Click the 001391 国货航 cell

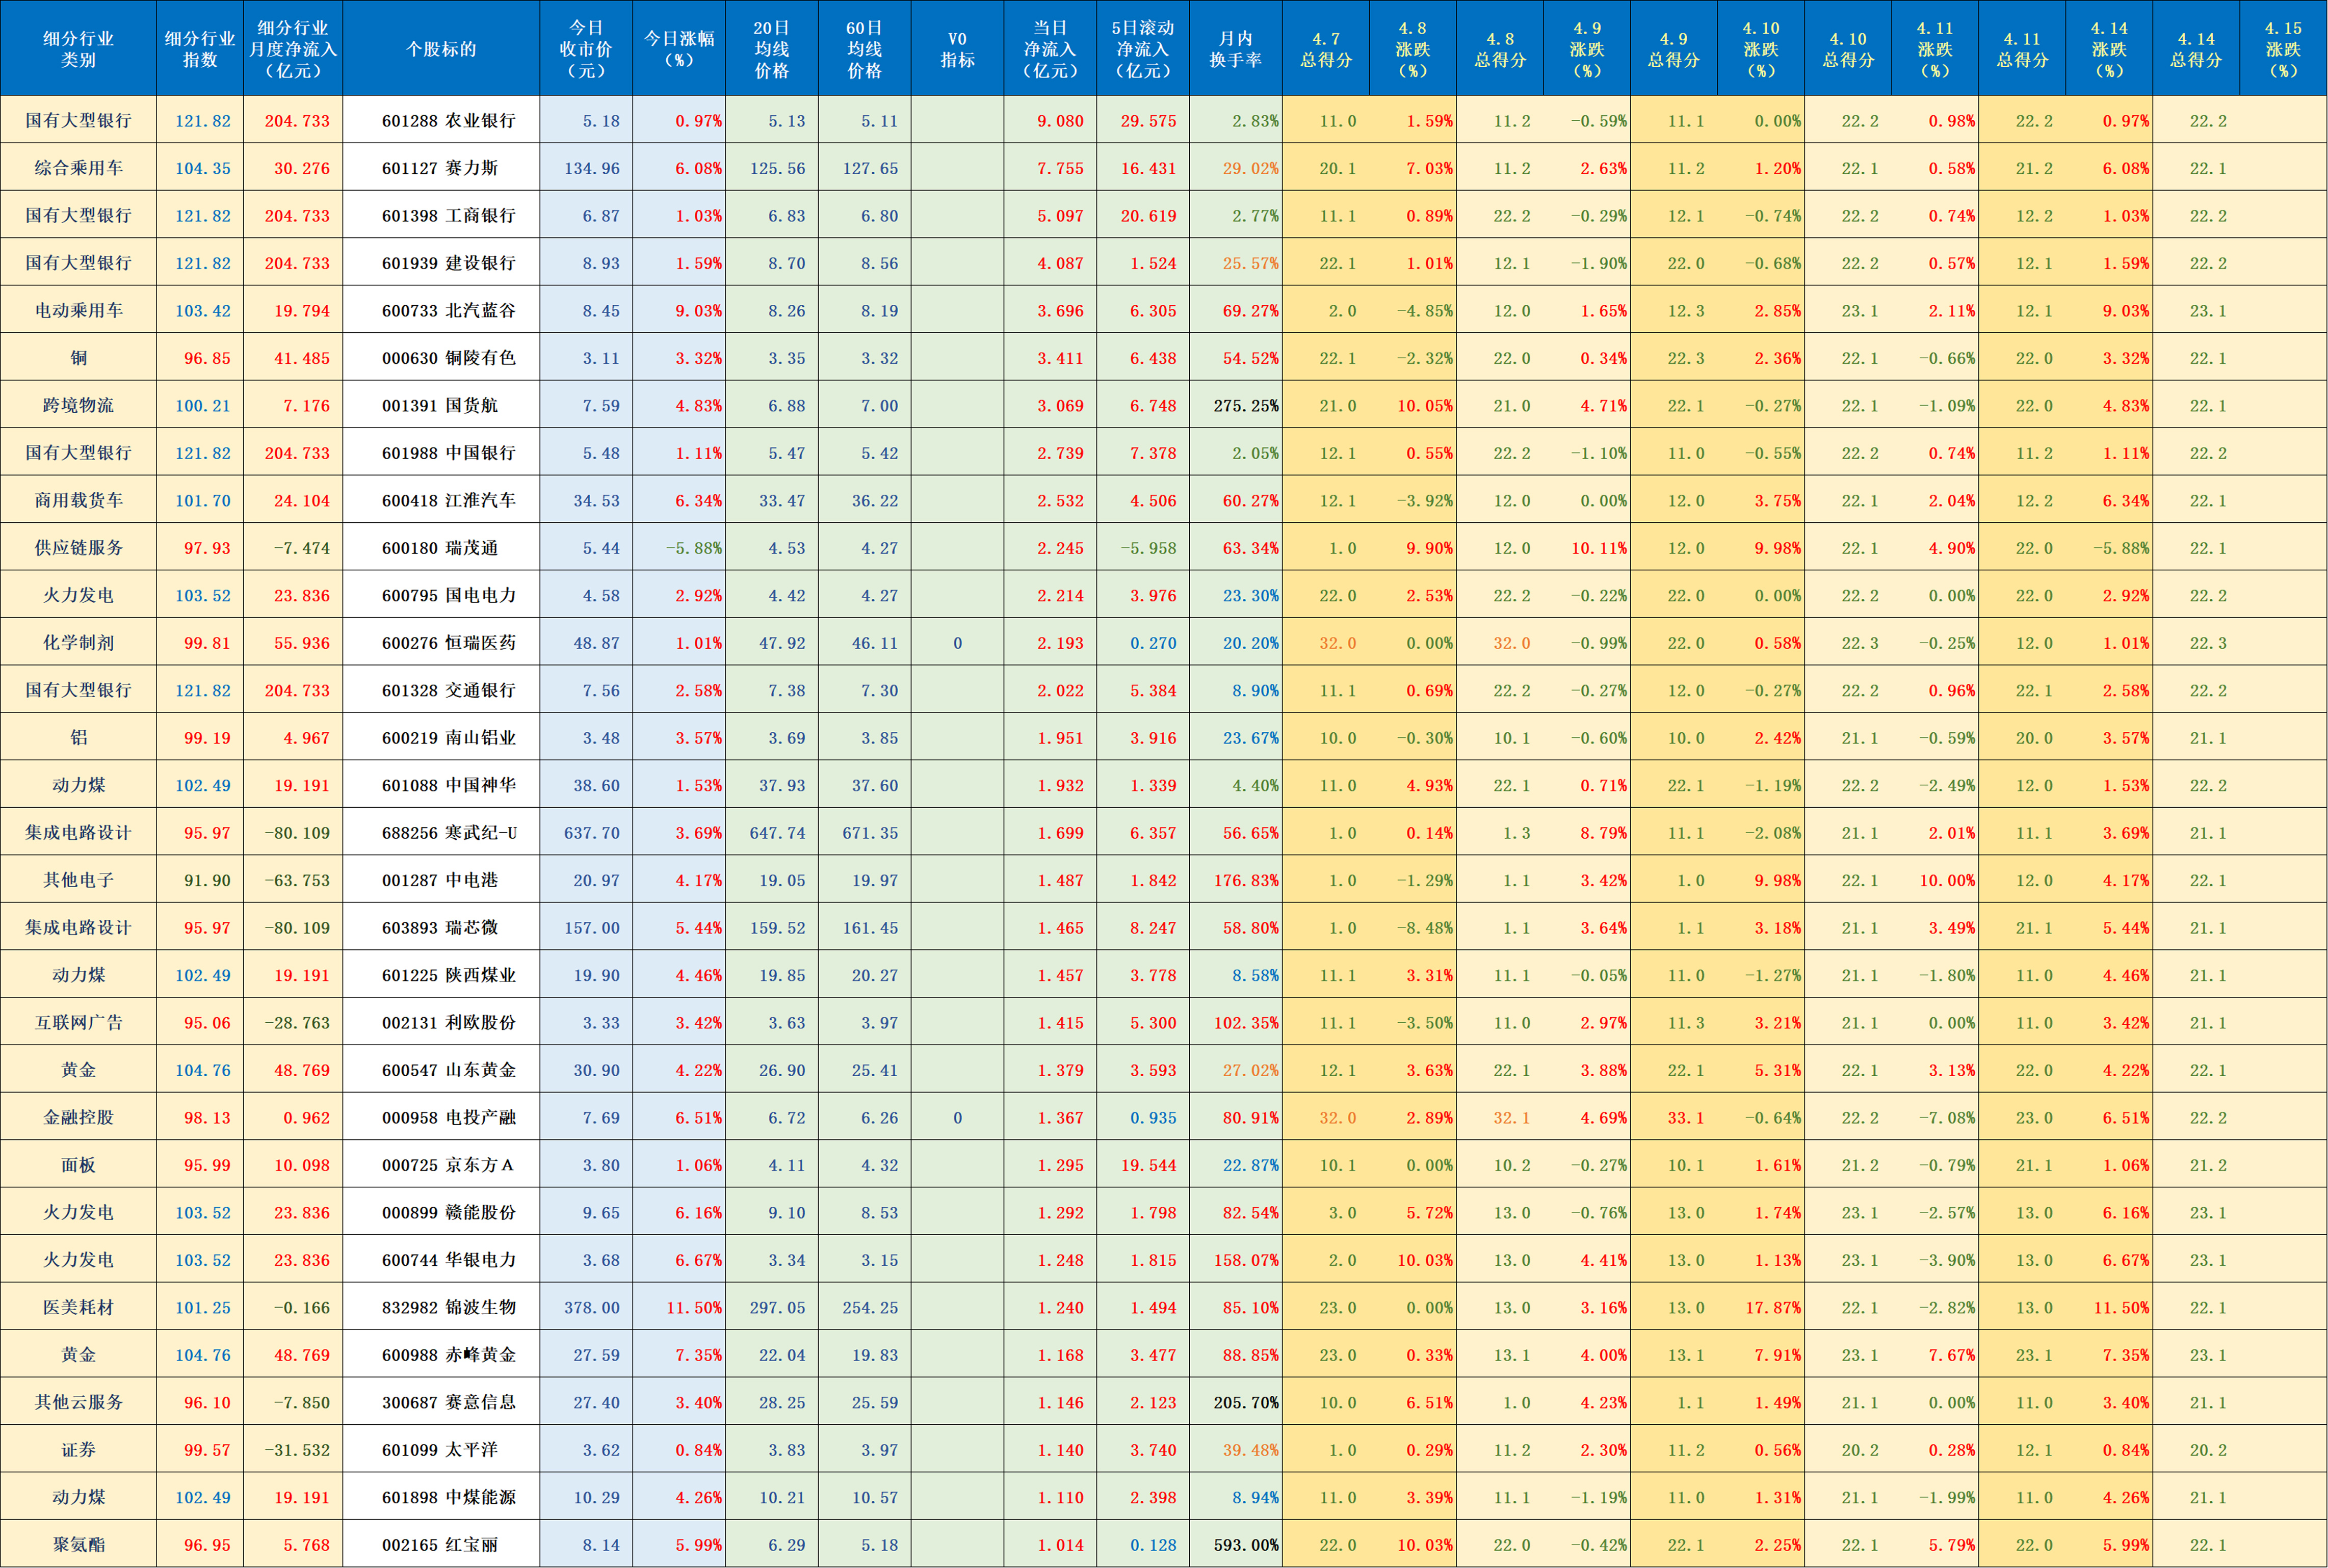coord(441,406)
